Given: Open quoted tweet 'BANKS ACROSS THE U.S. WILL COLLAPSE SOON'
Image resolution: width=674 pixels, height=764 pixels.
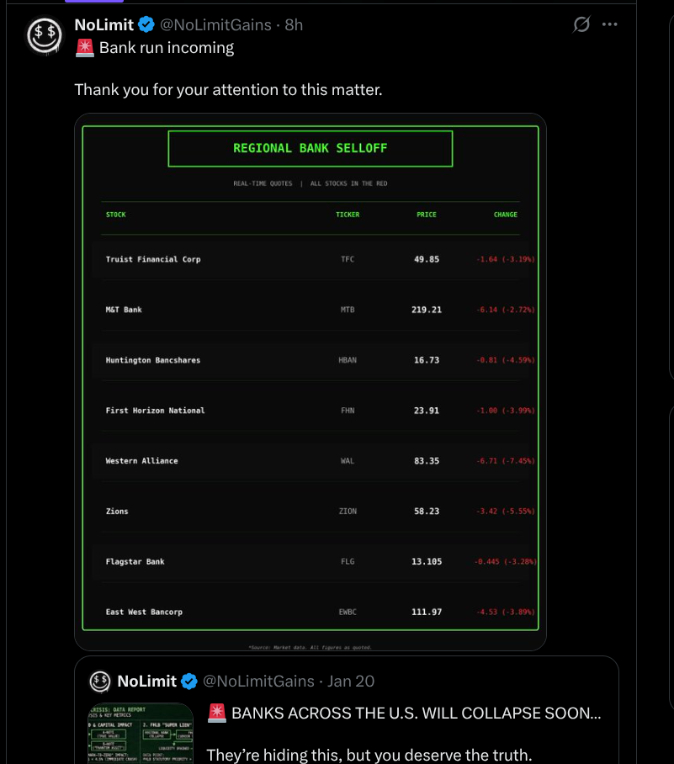Looking at the screenshot, I should click(x=416, y=714).
